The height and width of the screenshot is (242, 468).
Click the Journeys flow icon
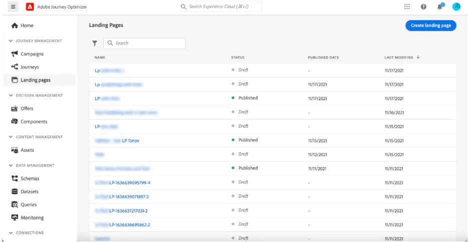[x=14, y=67]
